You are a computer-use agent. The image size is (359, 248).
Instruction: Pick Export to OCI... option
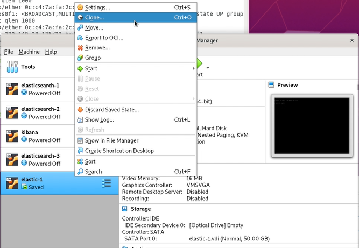pos(136,38)
